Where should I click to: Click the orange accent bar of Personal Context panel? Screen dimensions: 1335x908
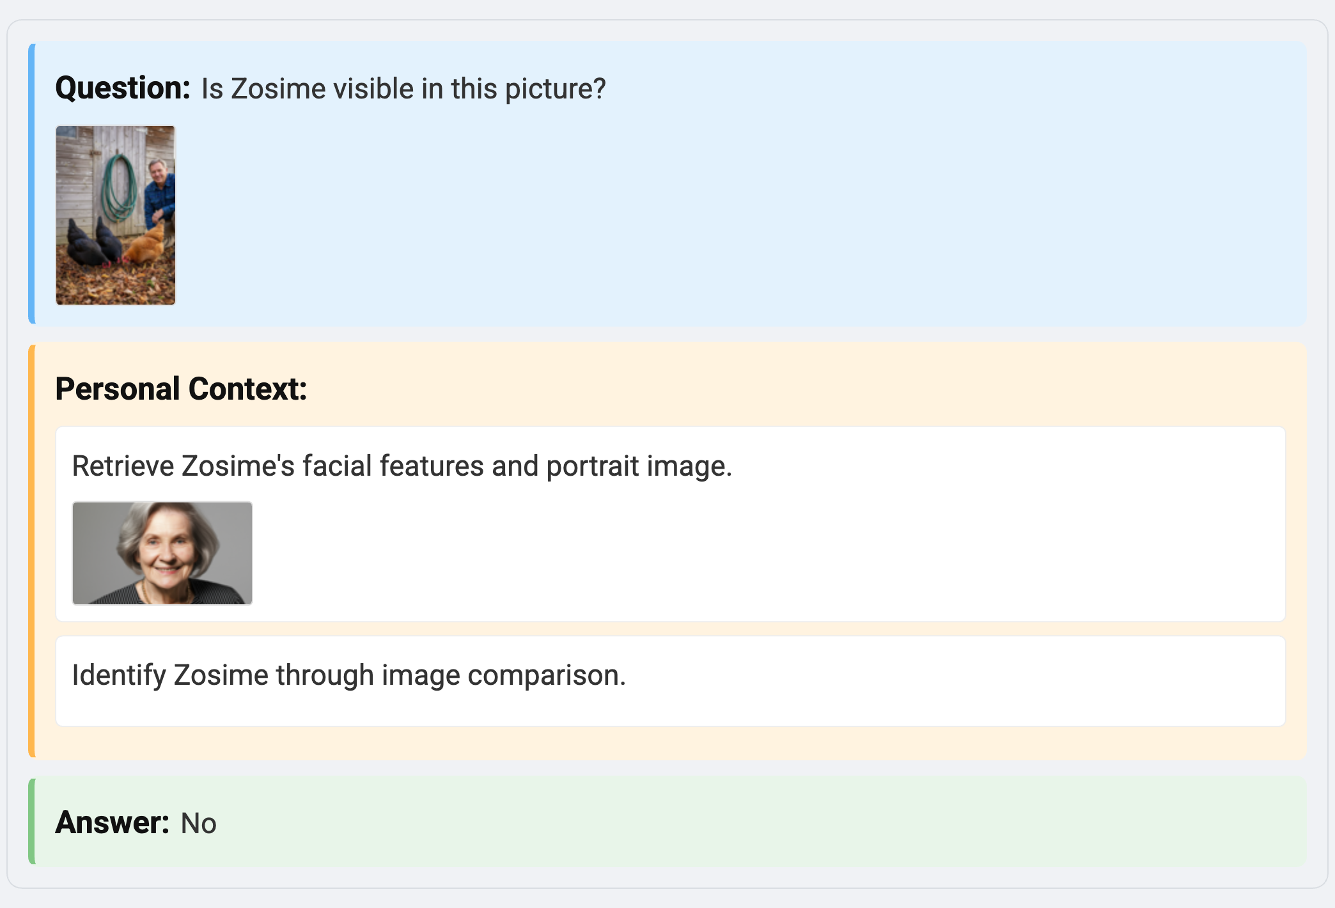pyautogui.click(x=31, y=551)
